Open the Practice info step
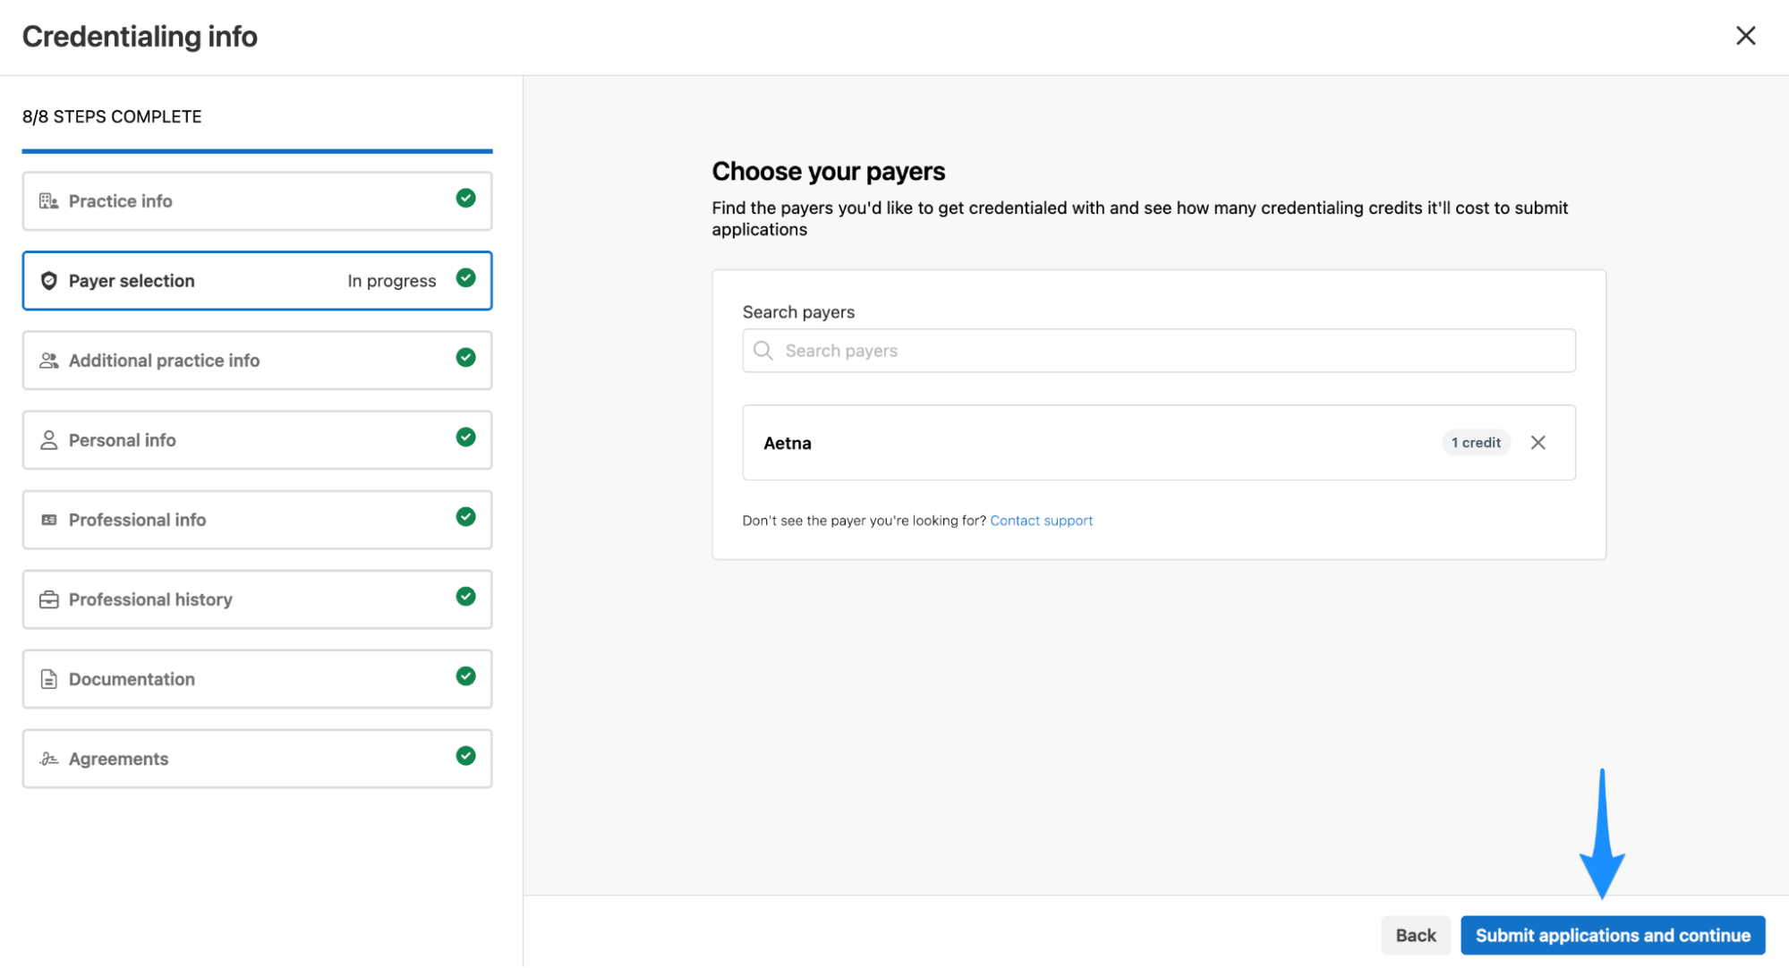This screenshot has height=968, width=1789. [x=257, y=201]
